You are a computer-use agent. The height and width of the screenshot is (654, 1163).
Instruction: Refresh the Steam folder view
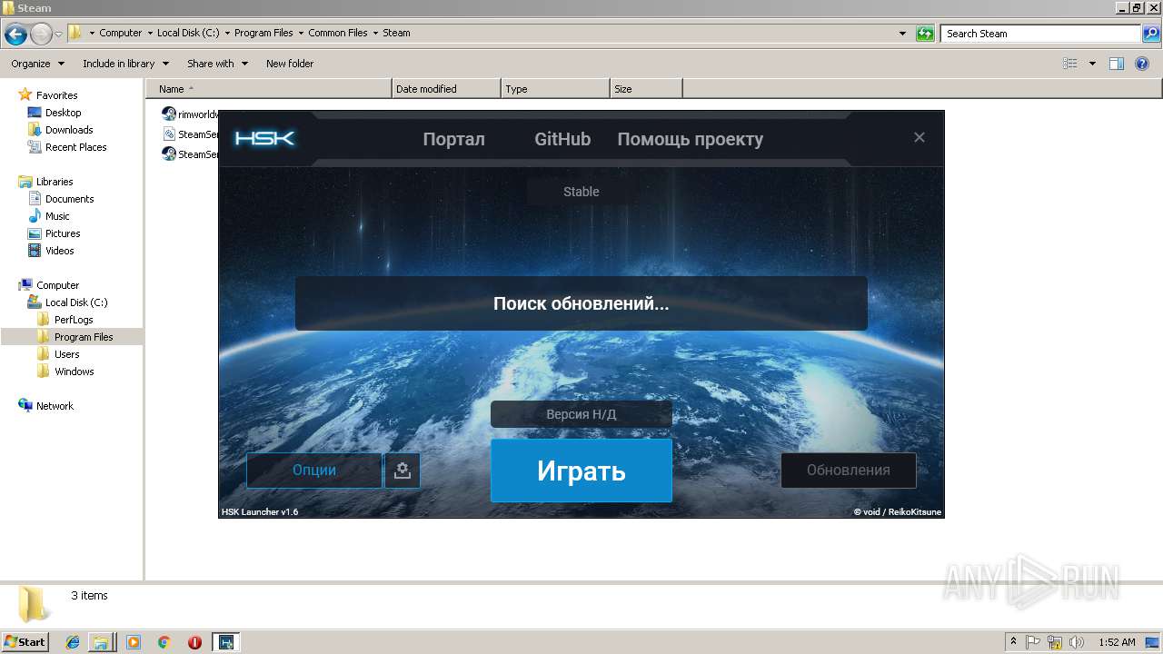(x=925, y=34)
